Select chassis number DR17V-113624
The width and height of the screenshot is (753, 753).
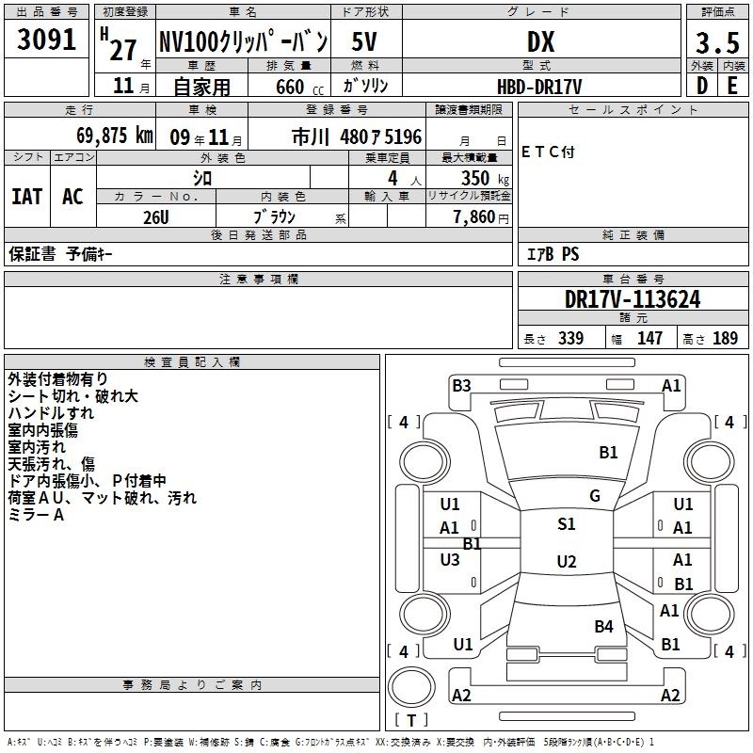pyautogui.click(x=632, y=299)
